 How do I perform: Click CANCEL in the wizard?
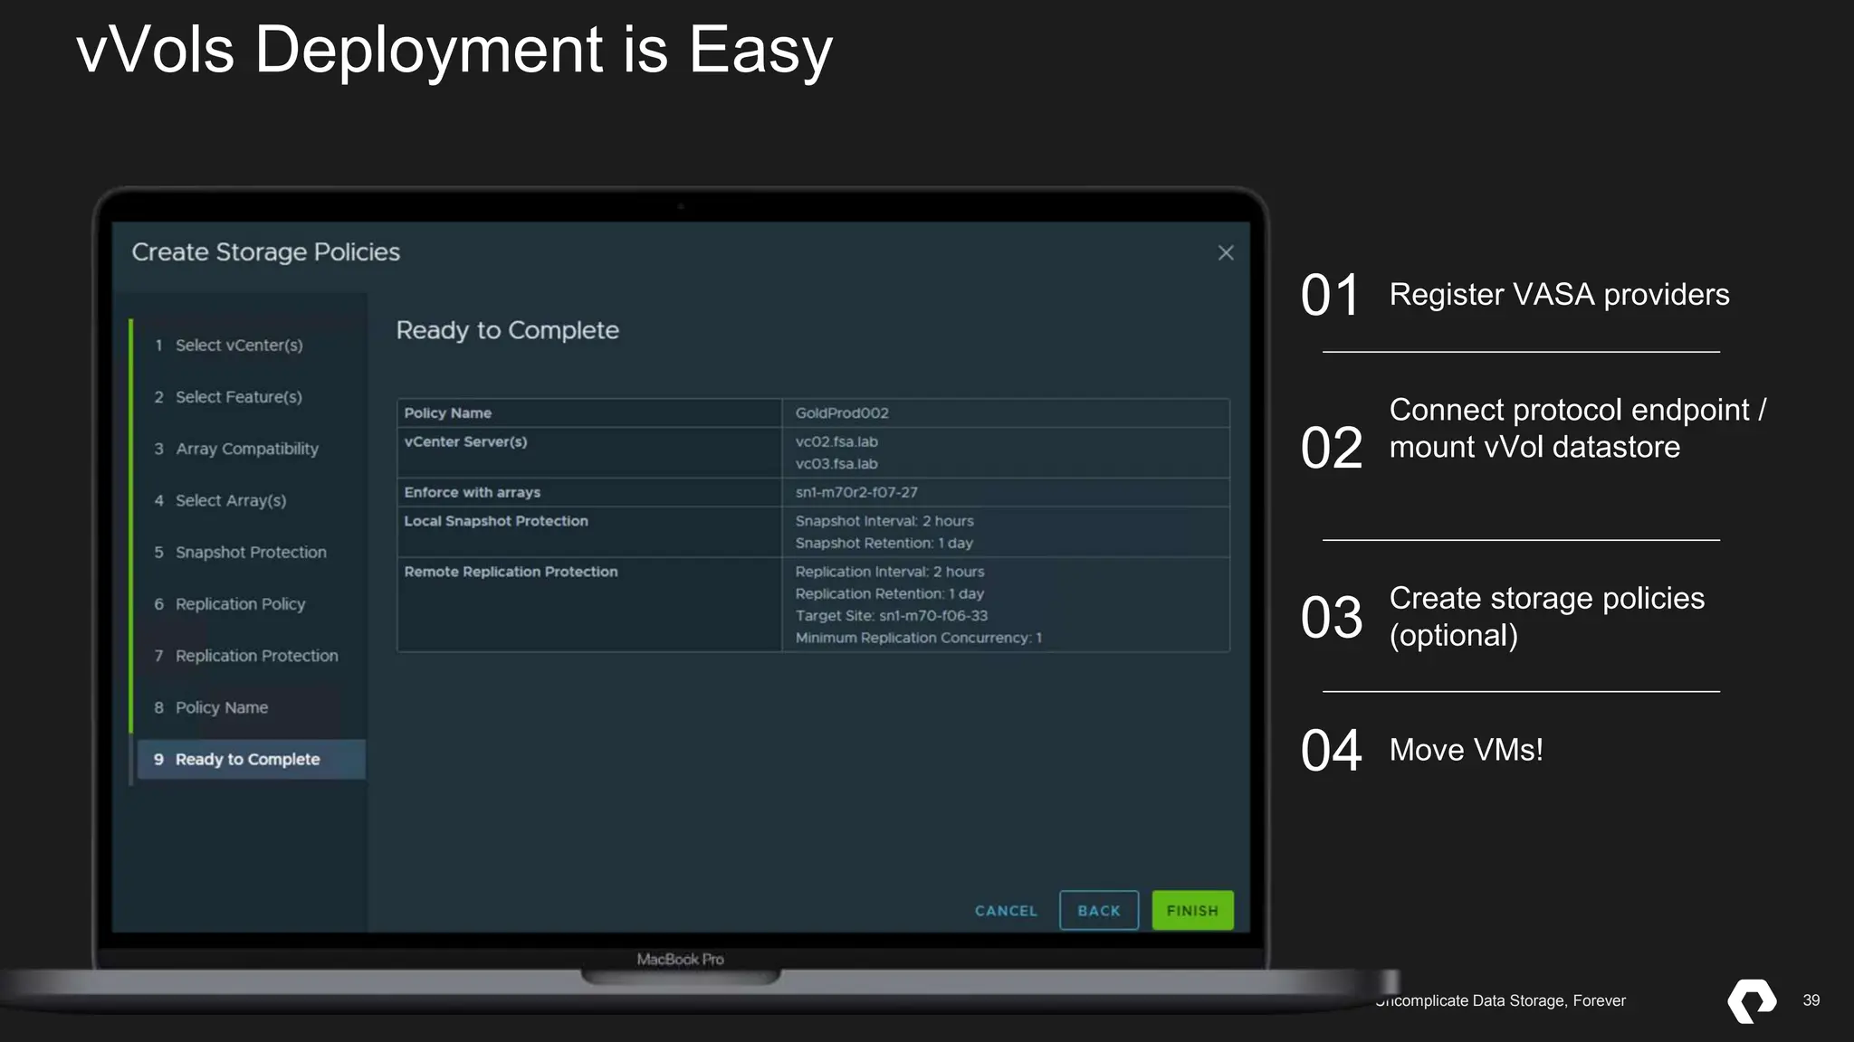[x=1006, y=911]
